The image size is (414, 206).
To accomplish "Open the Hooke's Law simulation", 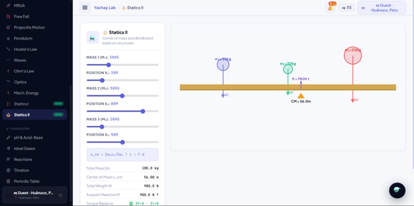I will pyautogui.click(x=34, y=49).
